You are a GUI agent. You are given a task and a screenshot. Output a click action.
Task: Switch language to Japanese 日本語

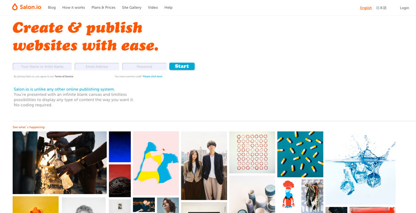pyautogui.click(x=381, y=8)
